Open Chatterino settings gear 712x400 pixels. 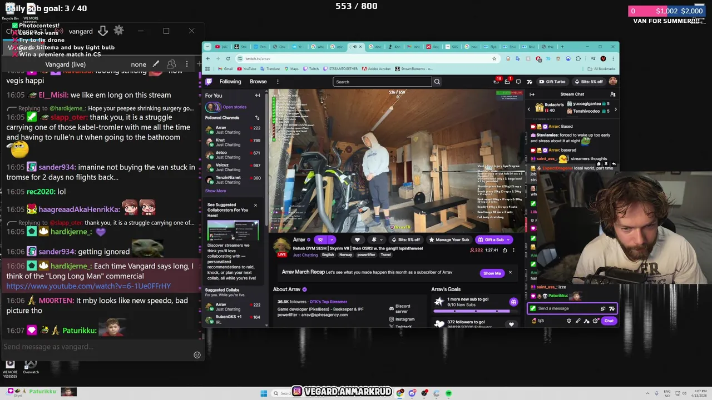(x=118, y=31)
